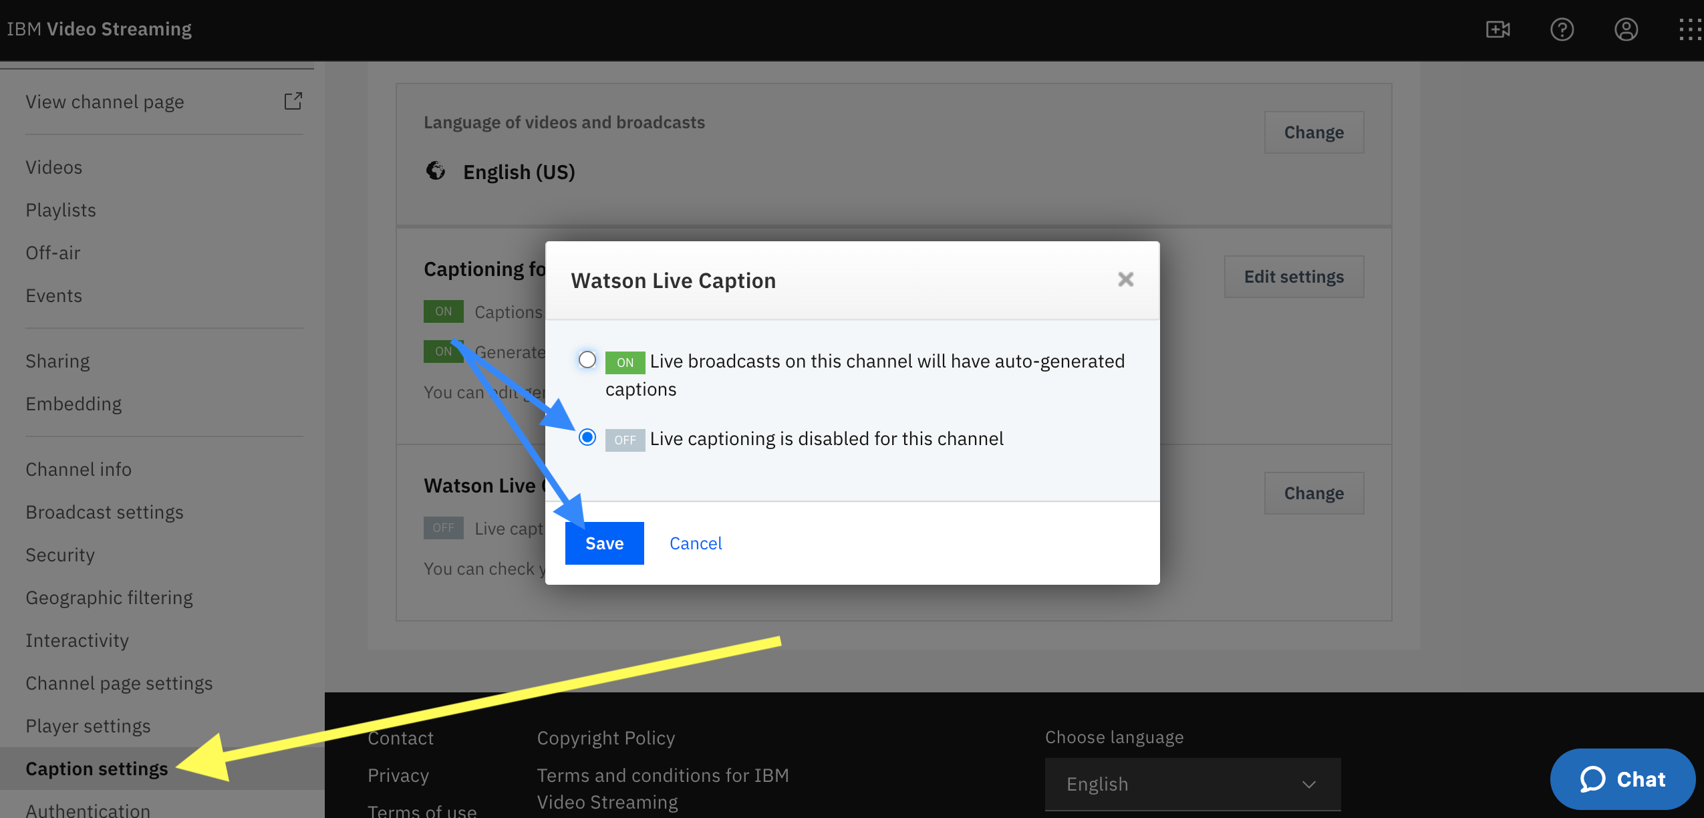Image resolution: width=1704 pixels, height=818 pixels.
Task: Click the go live camera icon
Action: point(1498,29)
